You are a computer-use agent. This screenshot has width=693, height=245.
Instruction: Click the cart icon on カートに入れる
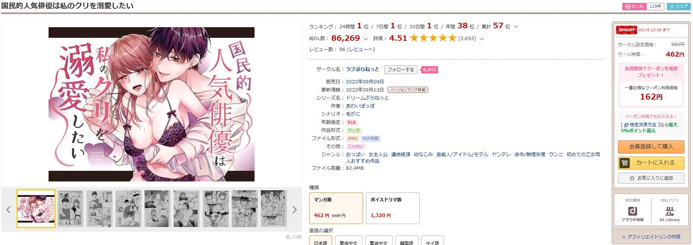pos(625,163)
